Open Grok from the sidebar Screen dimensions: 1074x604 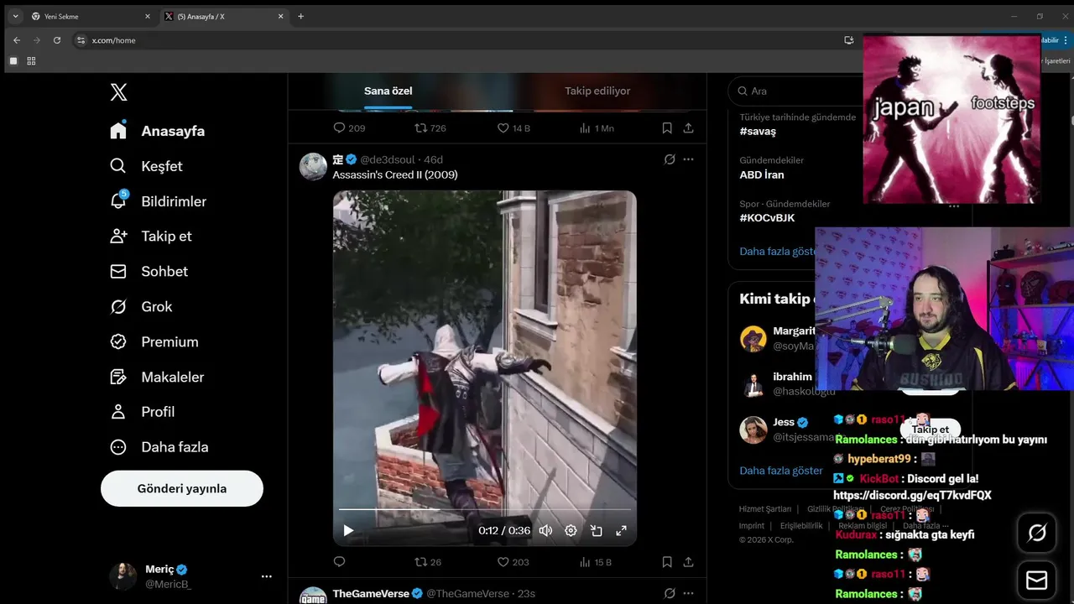coord(141,306)
